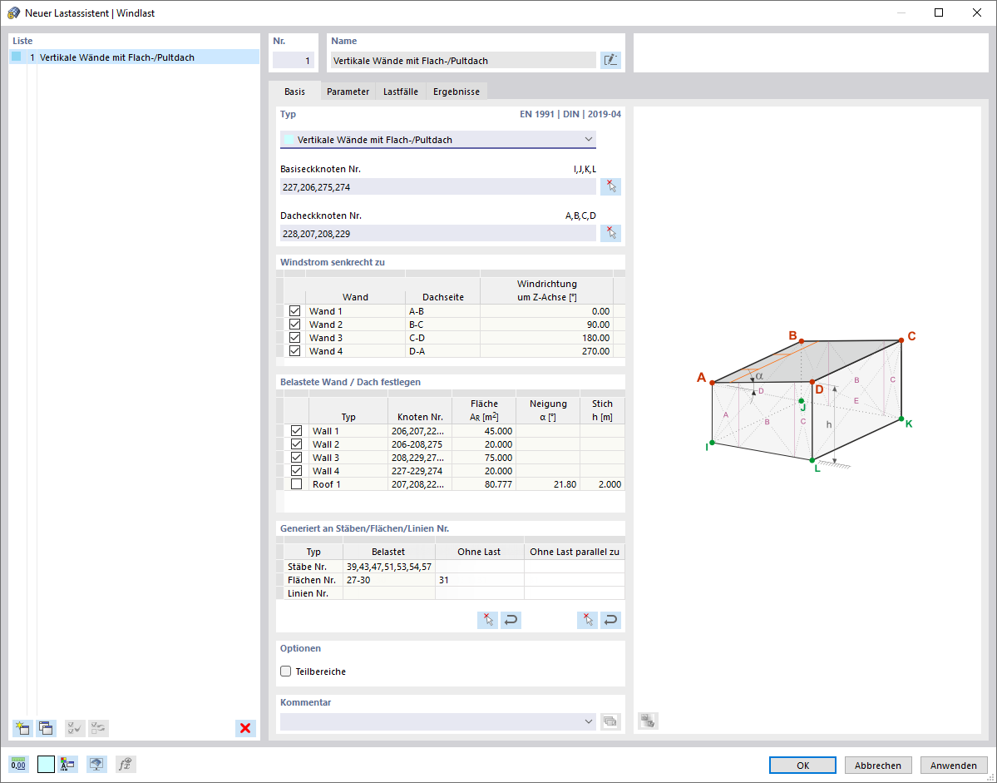This screenshot has height=783, width=997.
Task: Confirm with the OK button
Action: pyautogui.click(x=802, y=766)
